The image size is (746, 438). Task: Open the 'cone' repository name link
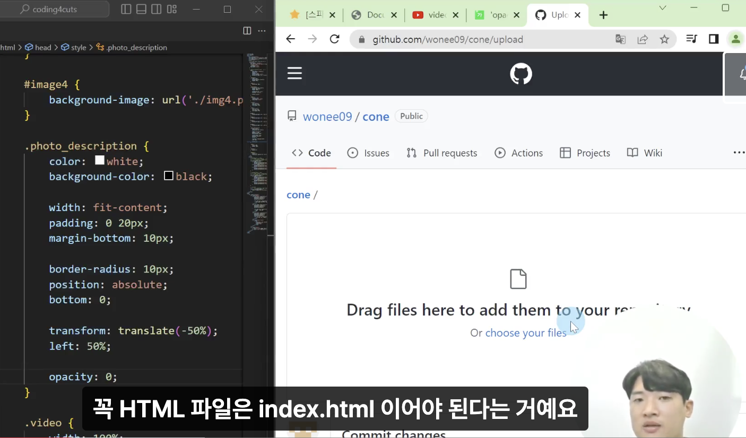click(376, 117)
